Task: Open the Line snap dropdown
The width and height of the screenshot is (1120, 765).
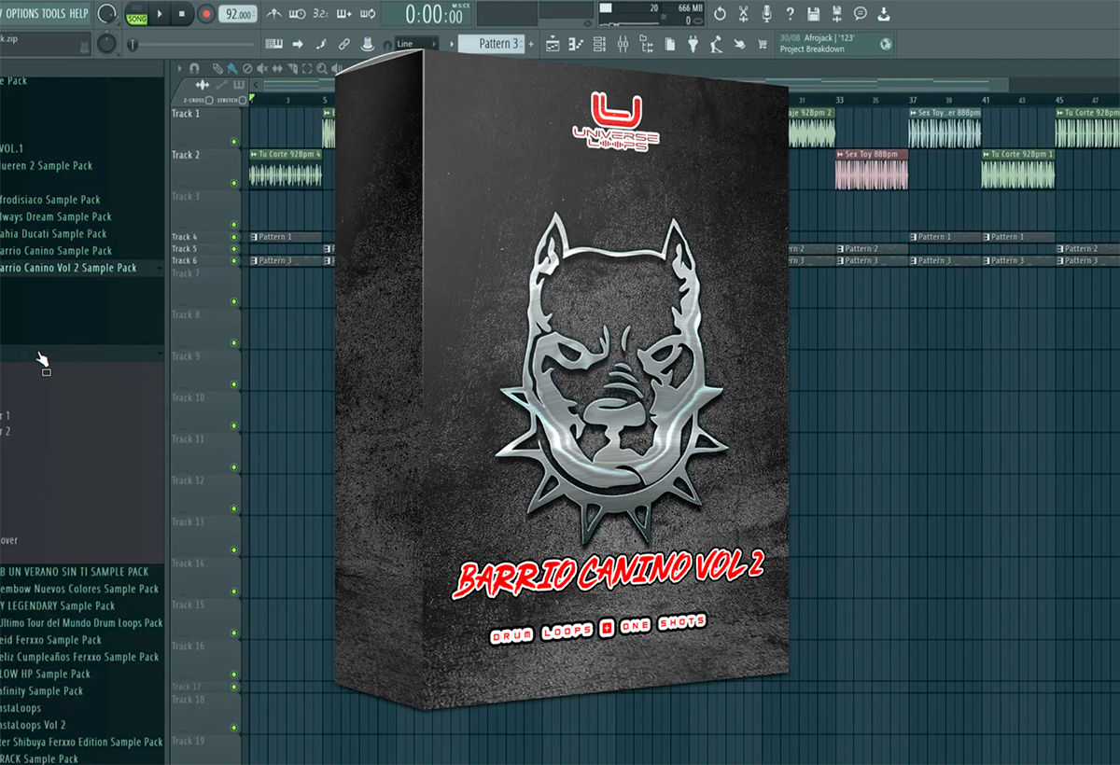Action: pos(415,44)
